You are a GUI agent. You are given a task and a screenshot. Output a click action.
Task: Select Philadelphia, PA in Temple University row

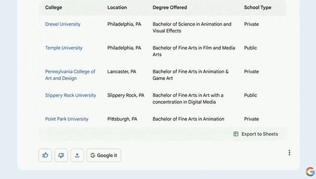tap(124, 48)
